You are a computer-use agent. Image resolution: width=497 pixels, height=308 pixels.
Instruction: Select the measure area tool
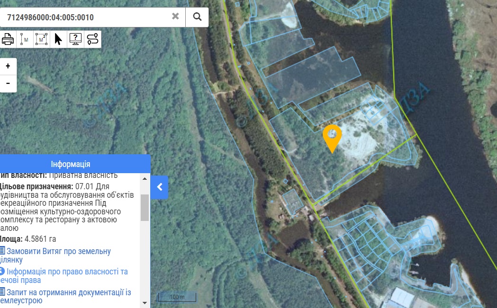(x=41, y=39)
